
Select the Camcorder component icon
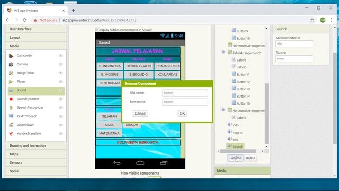11,56
